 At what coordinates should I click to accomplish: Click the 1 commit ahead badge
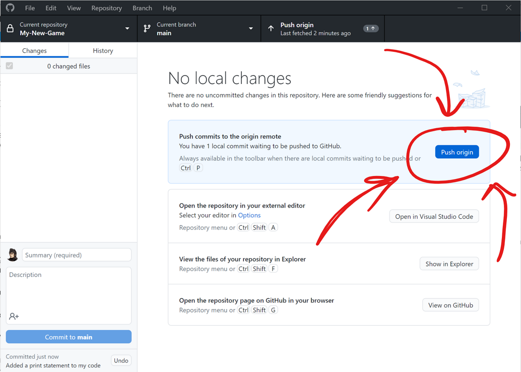370,29
